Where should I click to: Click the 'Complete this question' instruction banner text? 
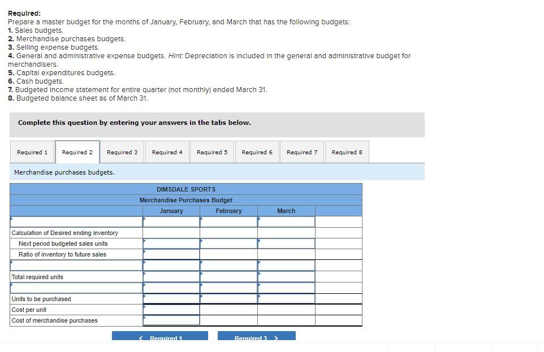(134, 123)
